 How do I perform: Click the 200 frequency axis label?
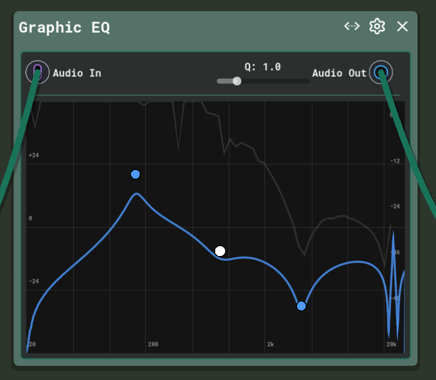[x=153, y=344]
